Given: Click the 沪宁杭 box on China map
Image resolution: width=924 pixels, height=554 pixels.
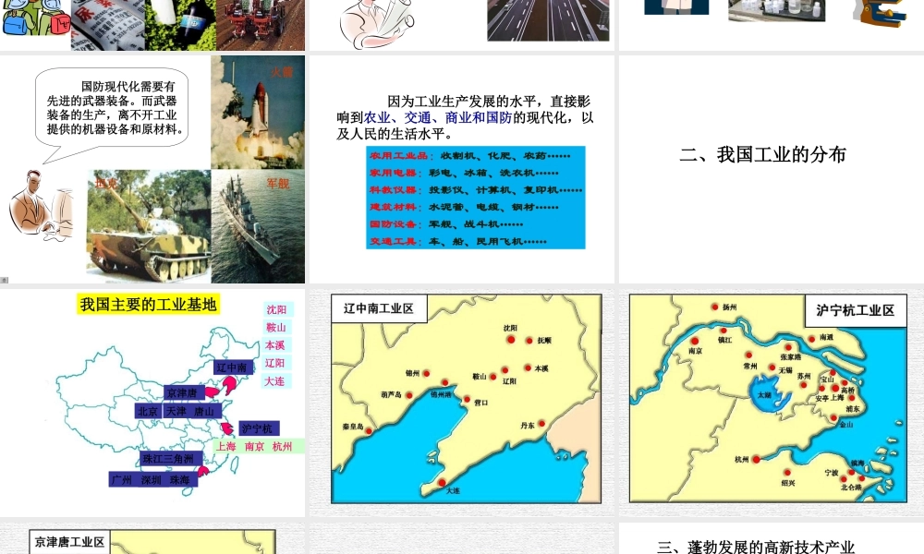Looking at the screenshot, I should [259, 428].
